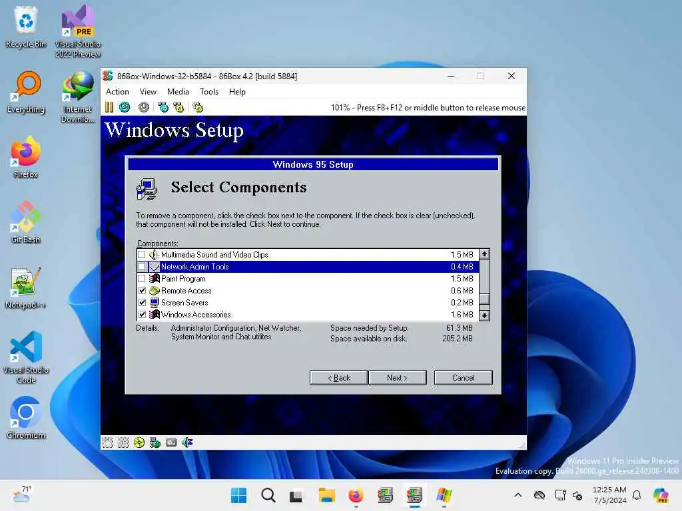Click the second floppy drive status icon
This screenshot has width=682, height=511.
(x=123, y=442)
